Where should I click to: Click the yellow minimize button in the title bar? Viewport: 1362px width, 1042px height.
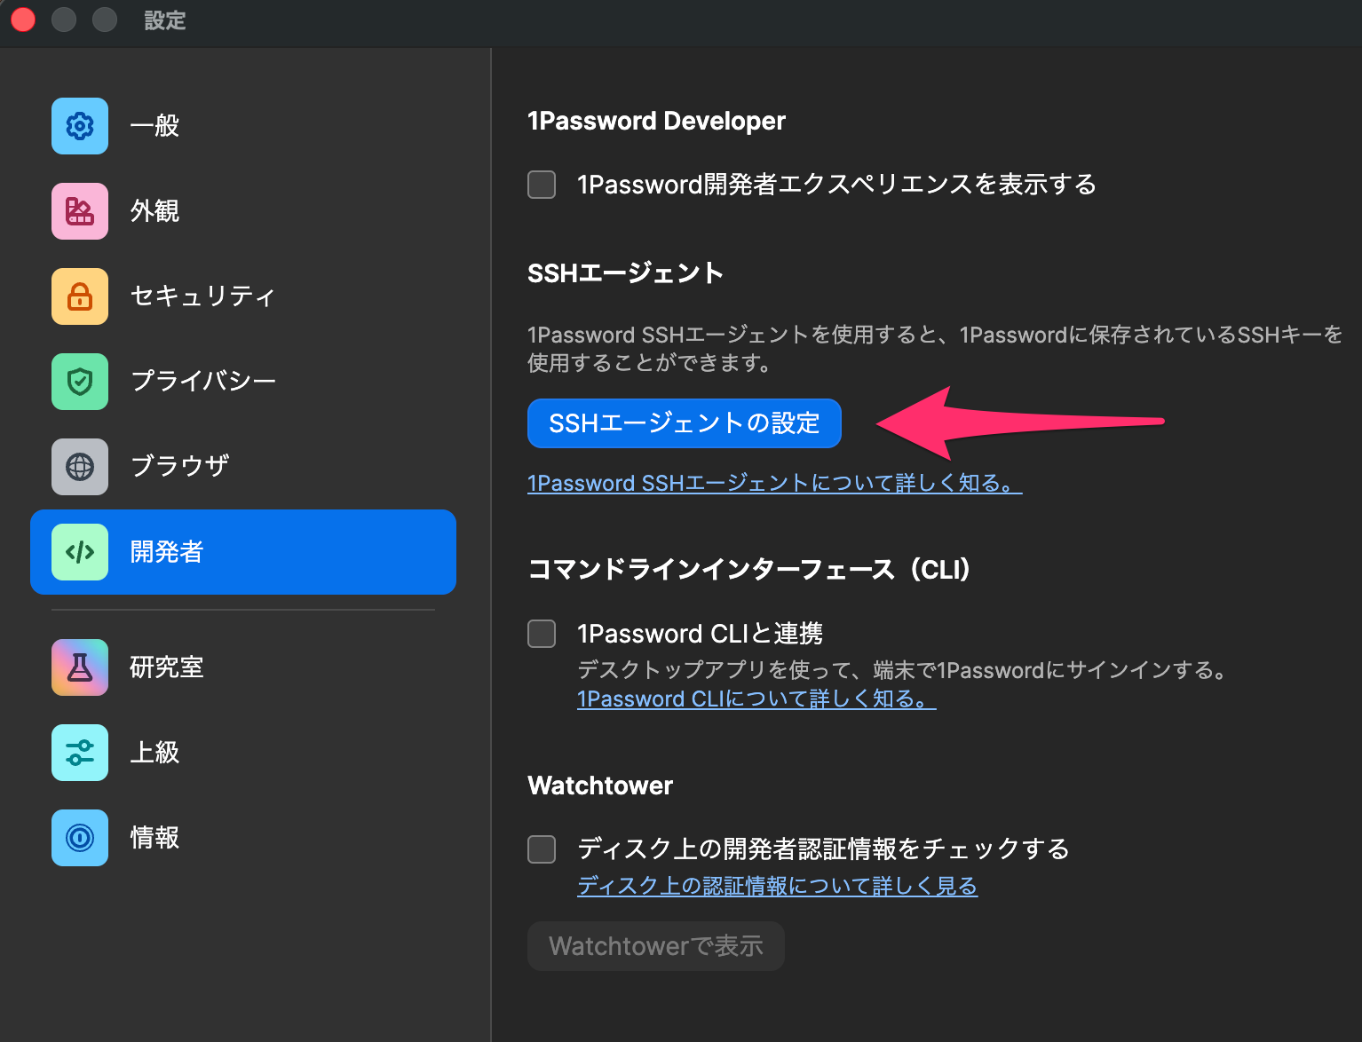(x=64, y=20)
